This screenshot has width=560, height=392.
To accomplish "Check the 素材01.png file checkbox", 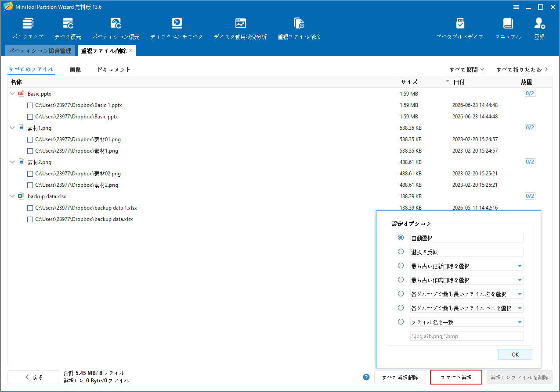I will 30,139.
